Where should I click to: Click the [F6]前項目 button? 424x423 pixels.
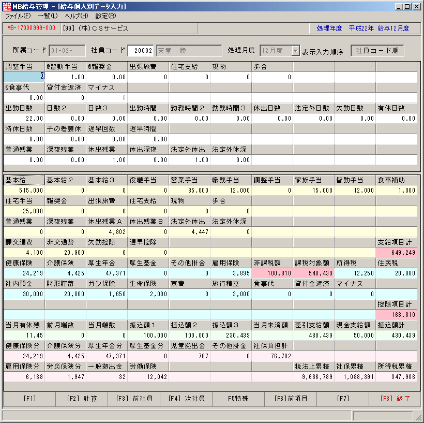tap(291, 399)
